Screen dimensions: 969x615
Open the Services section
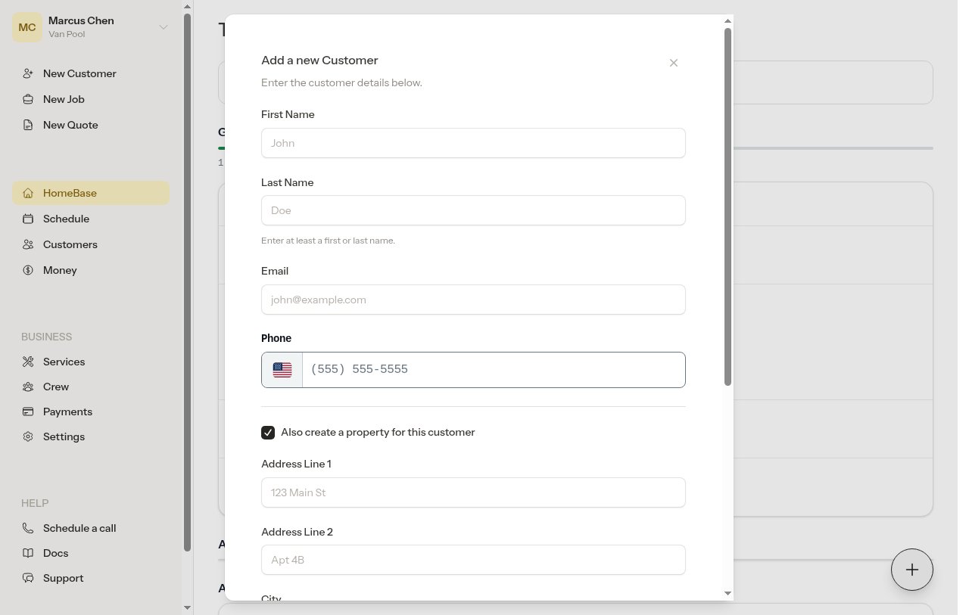pos(91,362)
